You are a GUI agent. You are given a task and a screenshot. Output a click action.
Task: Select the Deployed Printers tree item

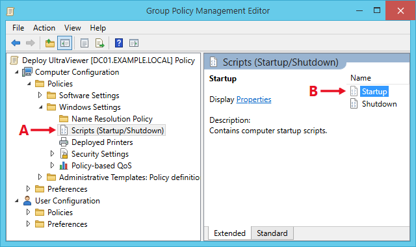[102, 142]
